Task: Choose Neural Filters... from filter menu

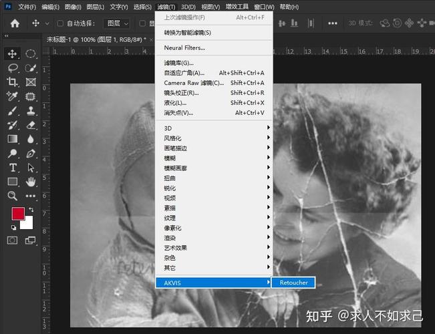Action: coord(214,47)
